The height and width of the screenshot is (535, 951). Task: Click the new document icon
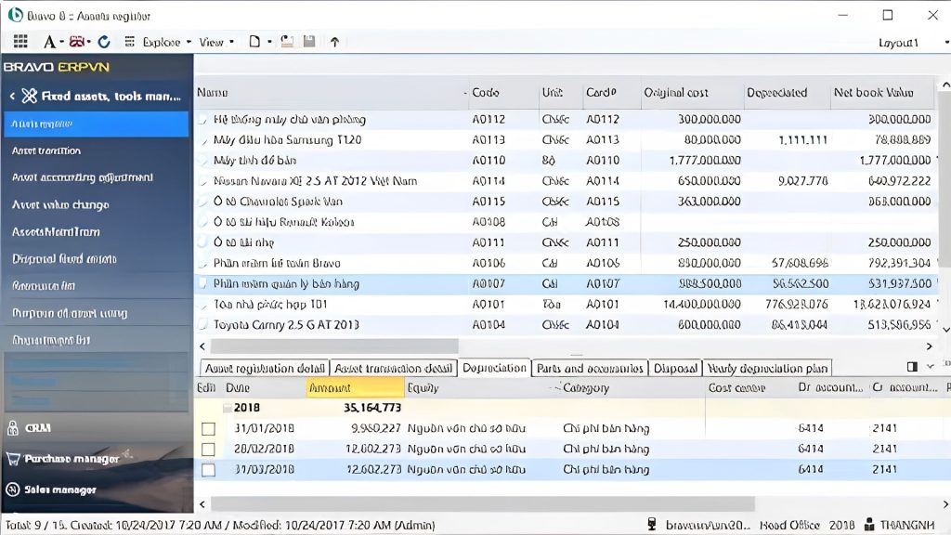point(254,42)
